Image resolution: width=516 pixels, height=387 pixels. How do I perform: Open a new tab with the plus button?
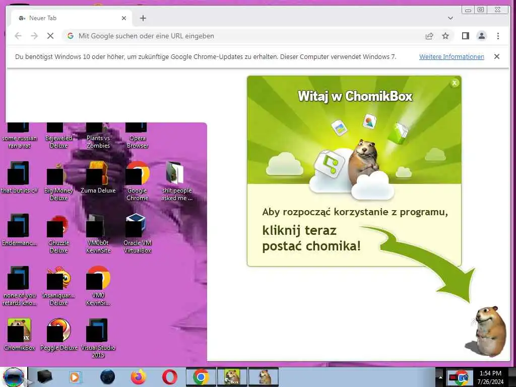click(143, 18)
